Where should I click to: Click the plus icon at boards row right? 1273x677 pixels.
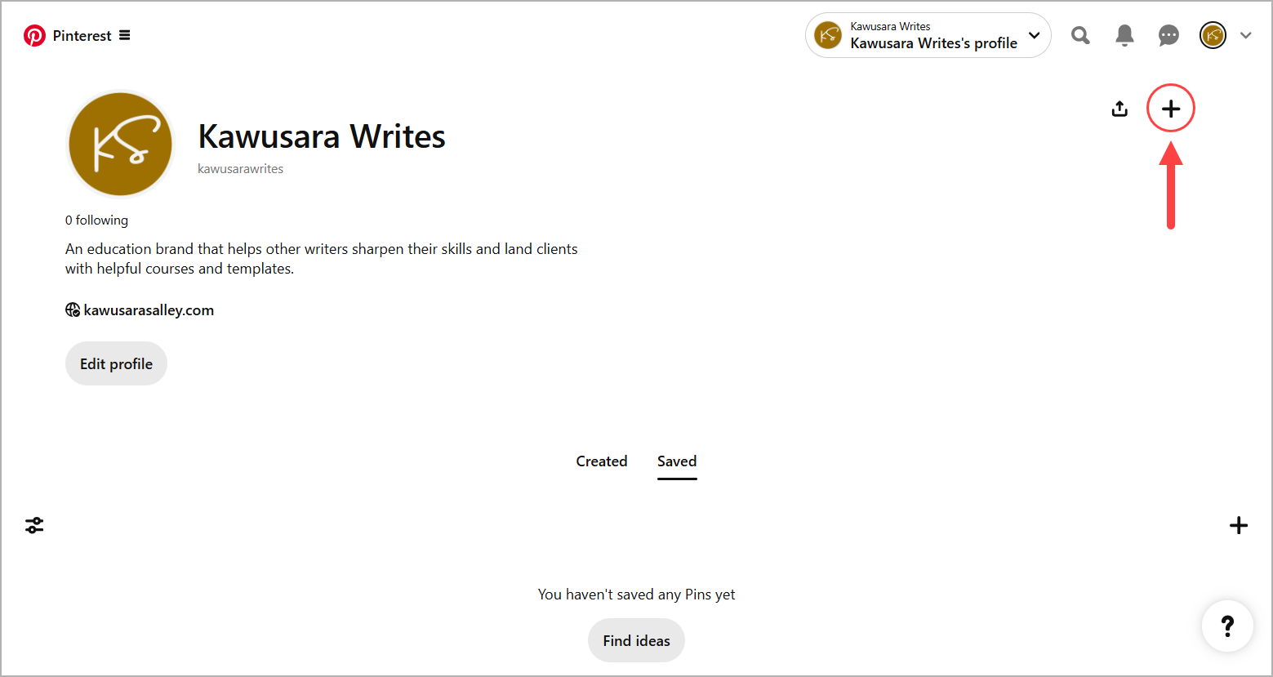tap(1239, 525)
